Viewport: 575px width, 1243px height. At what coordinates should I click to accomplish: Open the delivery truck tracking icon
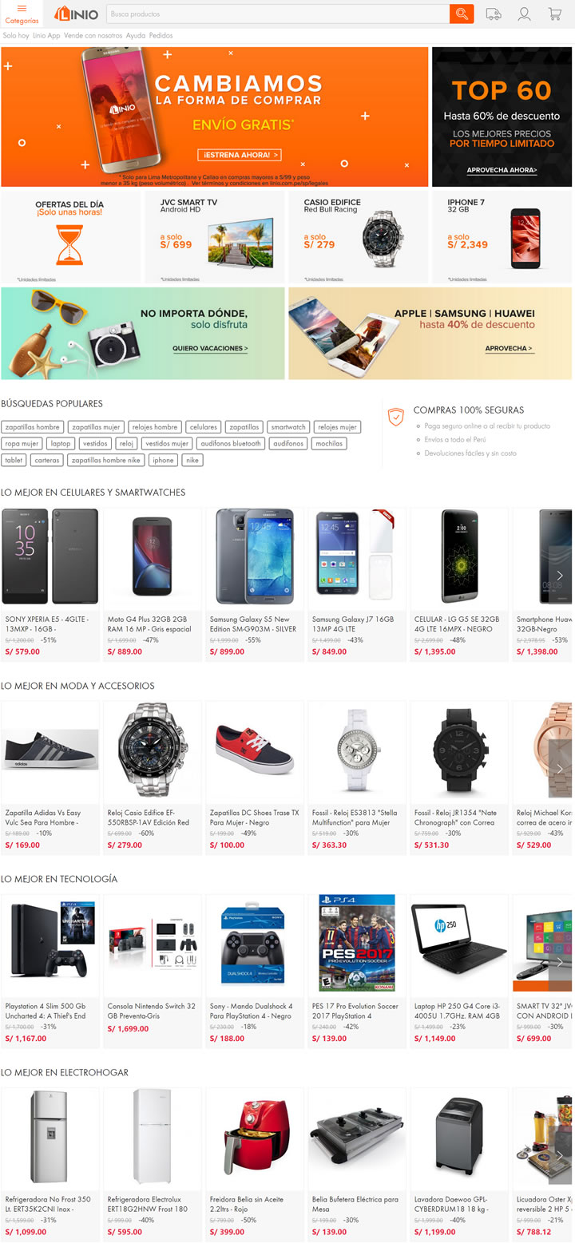(494, 14)
